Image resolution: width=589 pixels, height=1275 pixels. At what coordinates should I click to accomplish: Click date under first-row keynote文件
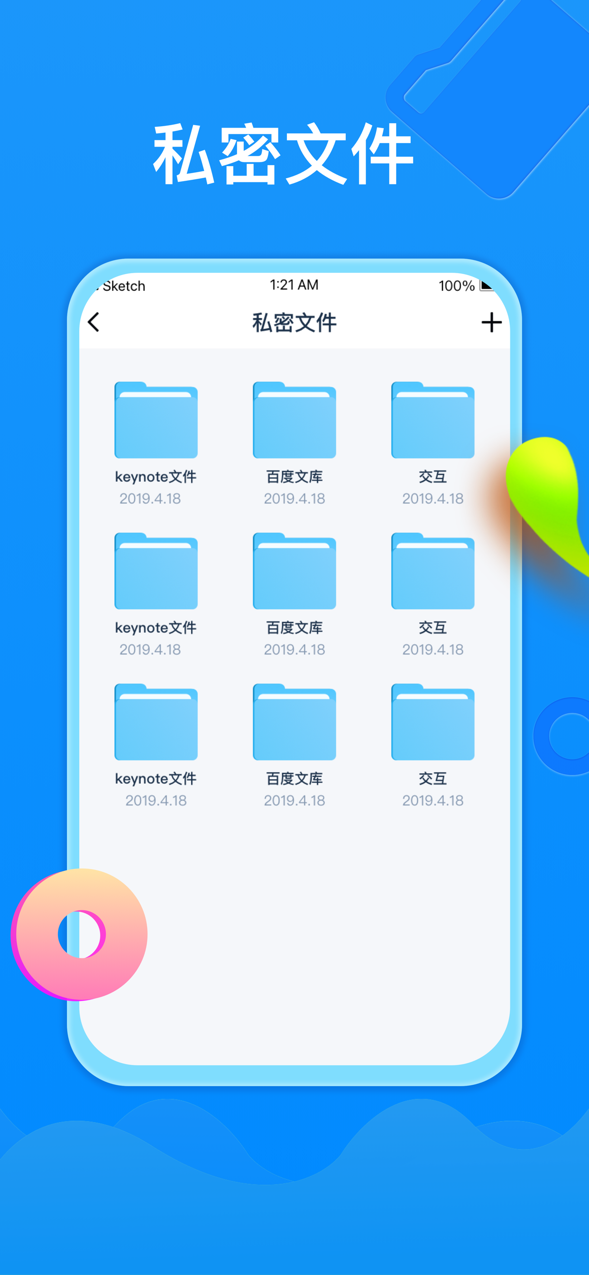pyautogui.click(x=150, y=499)
